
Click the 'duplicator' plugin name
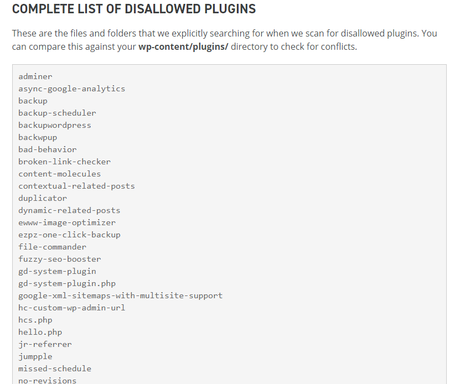43,198
